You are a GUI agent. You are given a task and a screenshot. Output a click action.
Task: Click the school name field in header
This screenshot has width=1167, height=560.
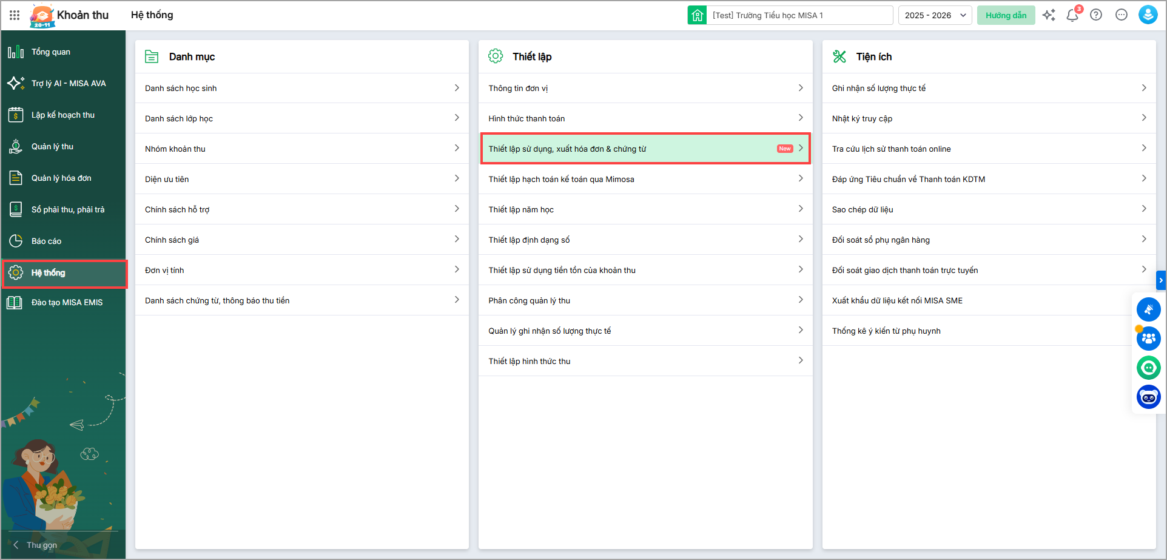tap(799, 15)
